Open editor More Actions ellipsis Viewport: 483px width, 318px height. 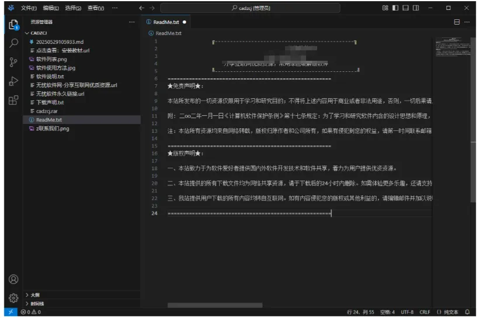[467, 22]
